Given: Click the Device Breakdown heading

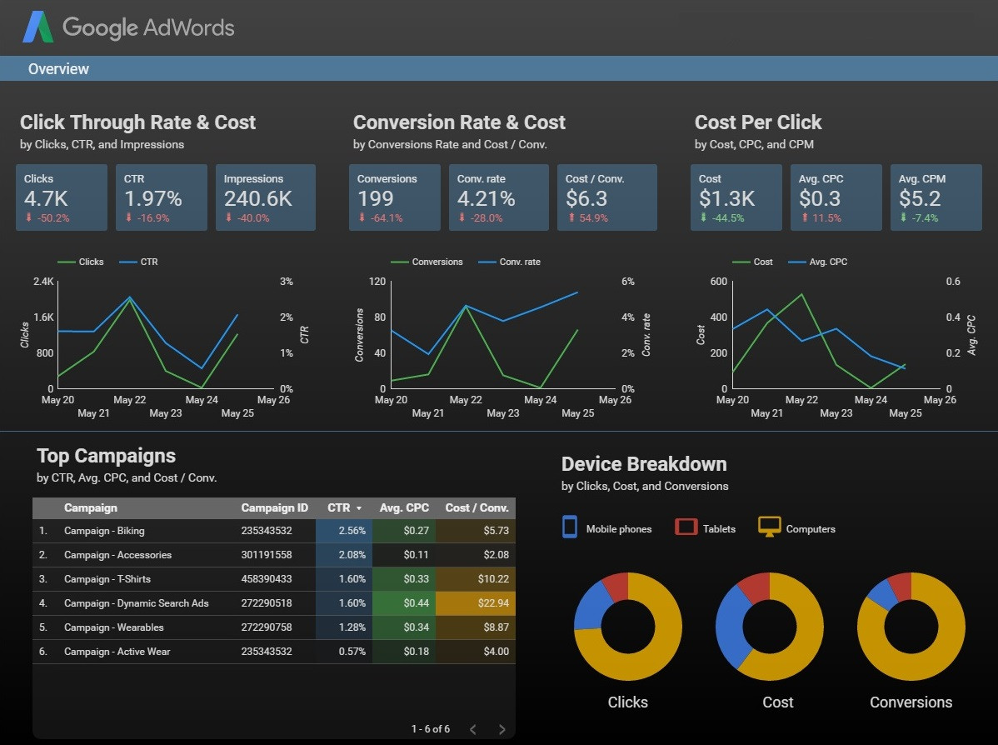Looking at the screenshot, I should pyautogui.click(x=644, y=464).
